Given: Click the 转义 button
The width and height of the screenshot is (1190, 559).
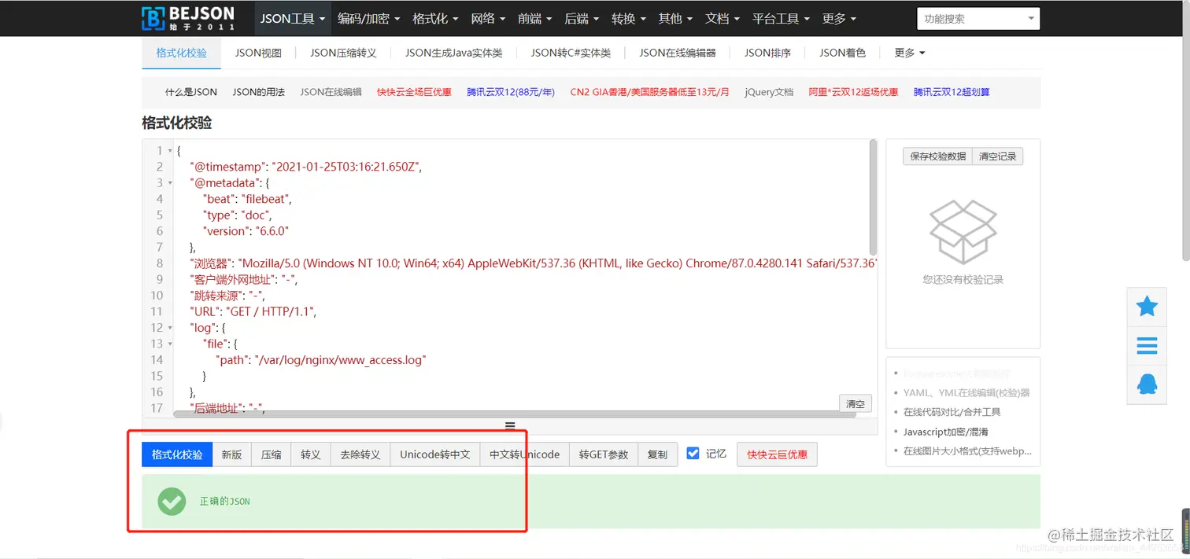Looking at the screenshot, I should [311, 454].
